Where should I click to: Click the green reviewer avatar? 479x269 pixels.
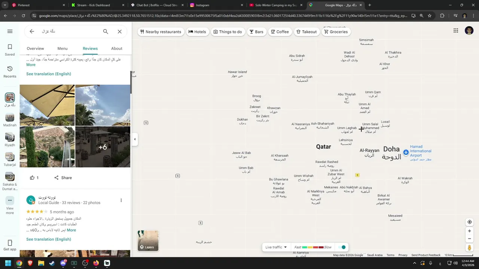click(31, 200)
